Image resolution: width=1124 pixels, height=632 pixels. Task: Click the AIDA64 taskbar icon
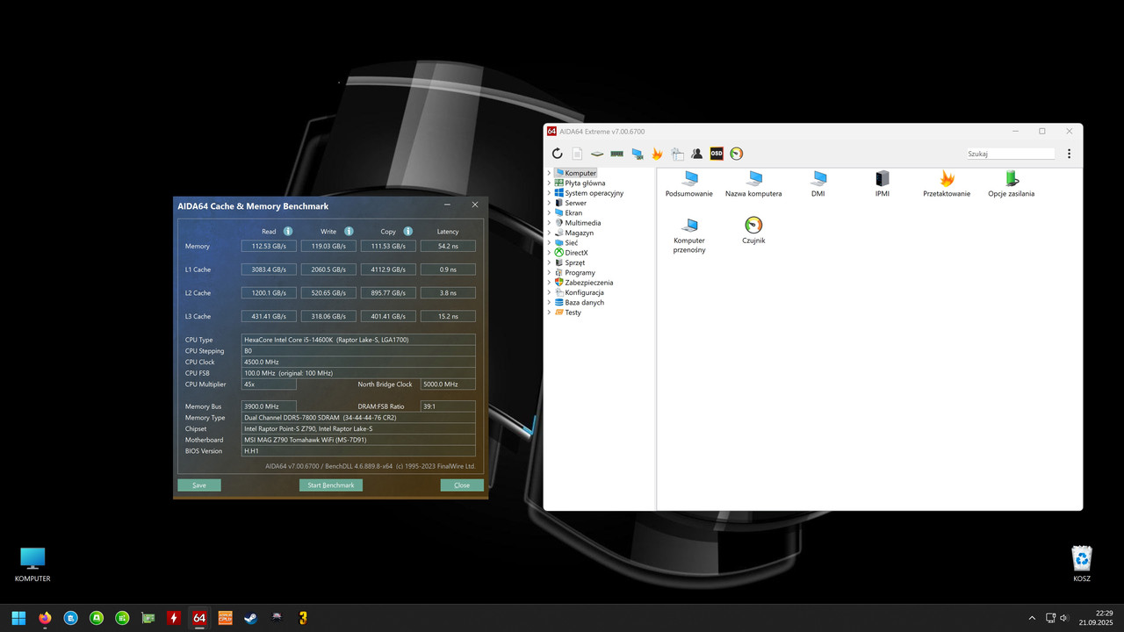(x=199, y=617)
